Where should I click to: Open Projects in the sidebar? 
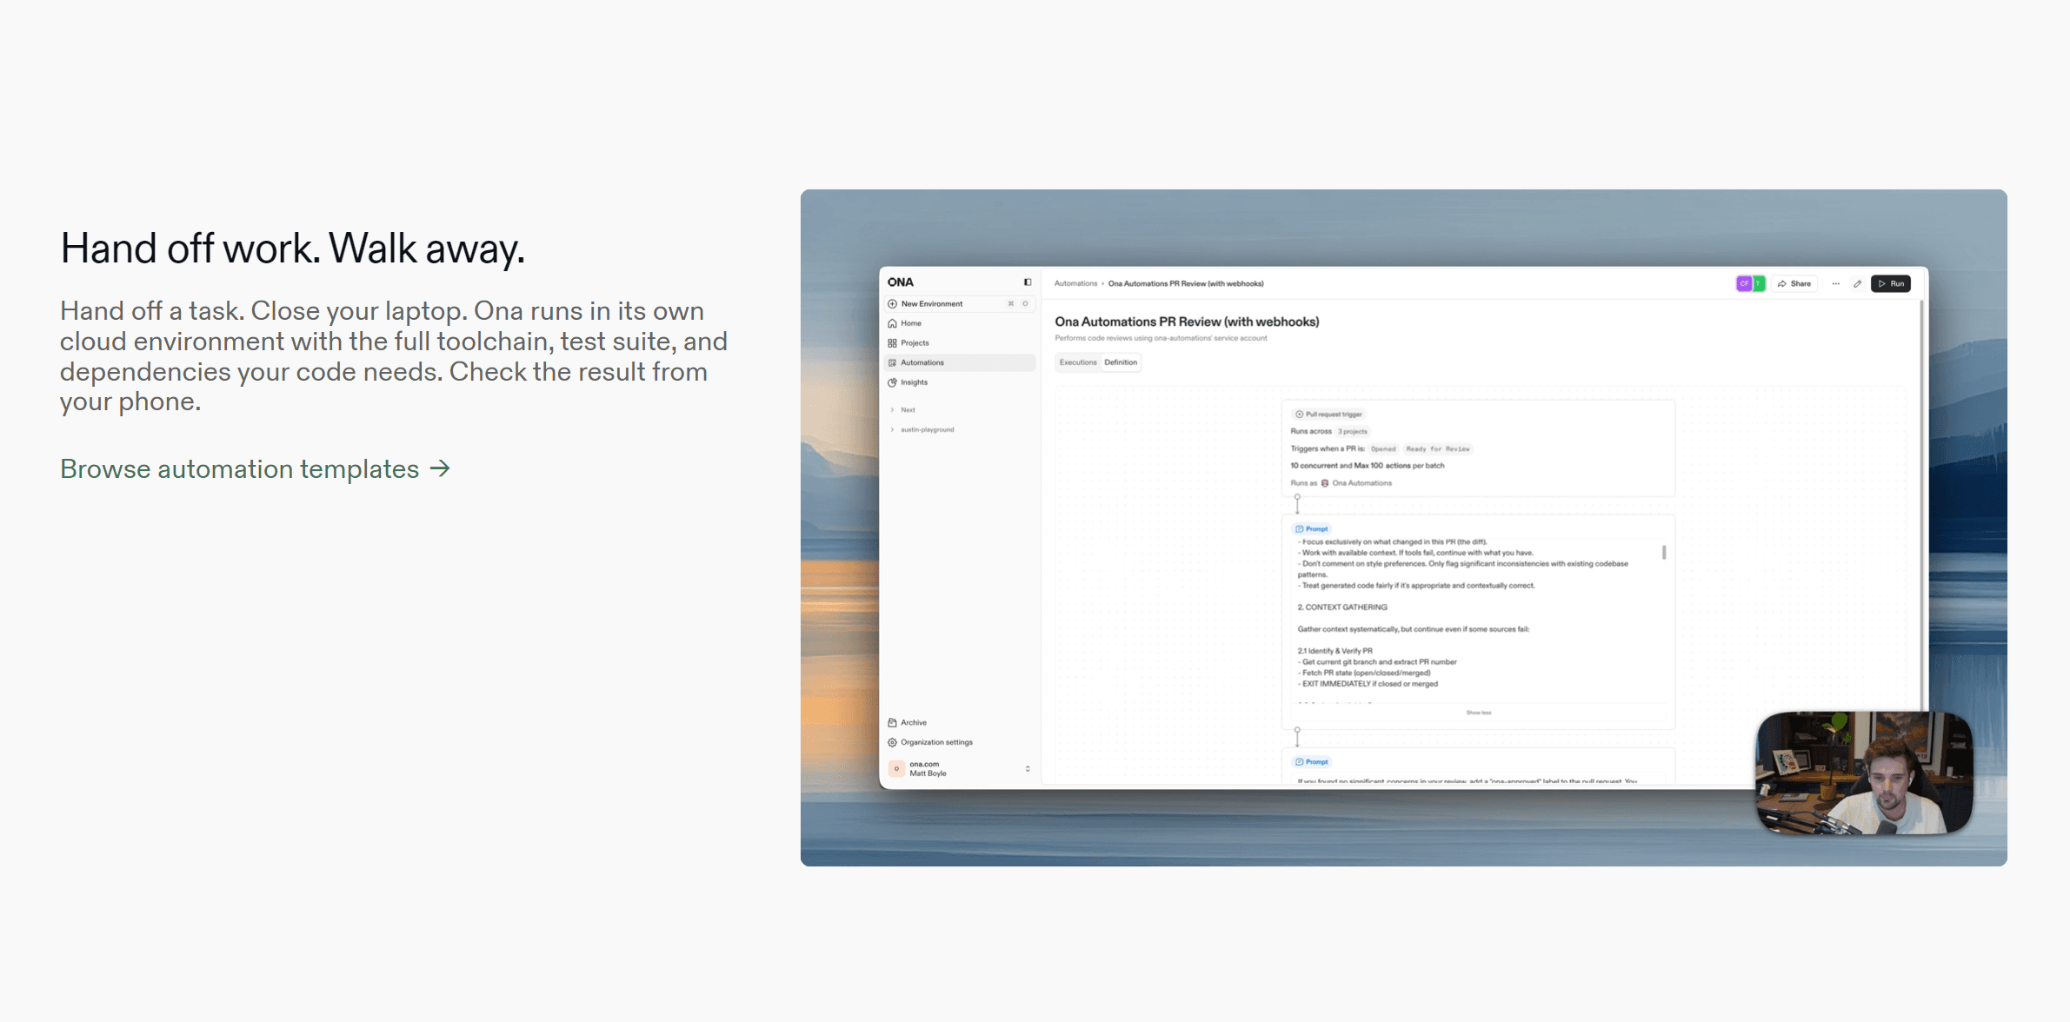[959, 343]
